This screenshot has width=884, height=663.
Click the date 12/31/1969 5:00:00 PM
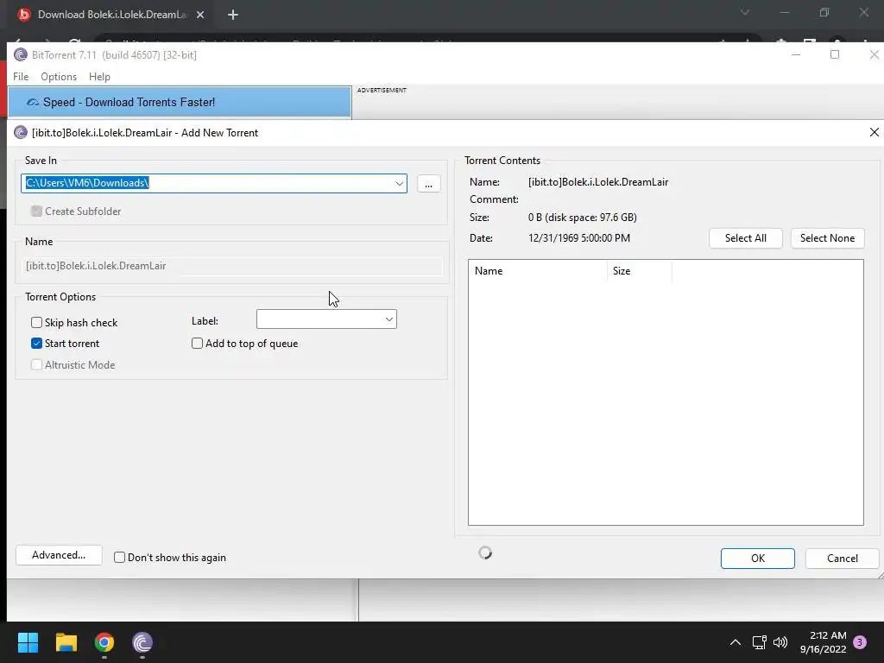(x=579, y=238)
